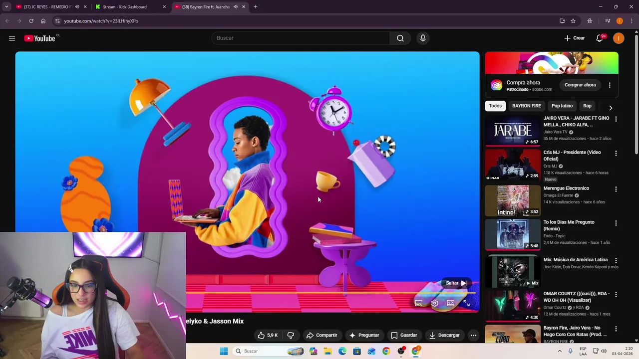Click Comprar ahora ad button
639x359 pixels.
point(580,85)
